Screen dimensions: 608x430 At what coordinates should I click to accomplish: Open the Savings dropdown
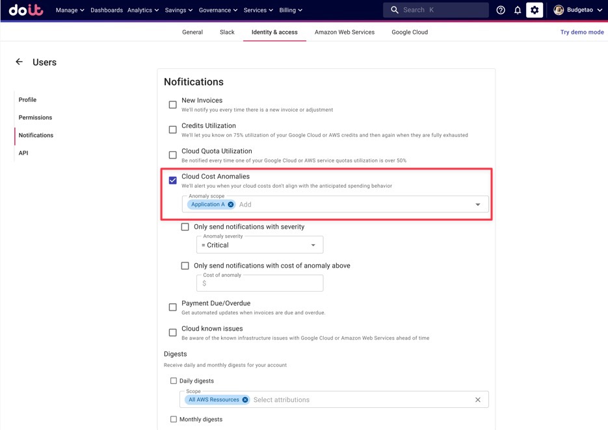179,10
